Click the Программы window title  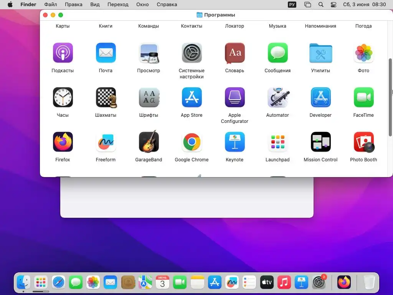click(x=220, y=15)
